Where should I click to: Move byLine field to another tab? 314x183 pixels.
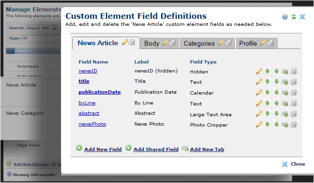(x=285, y=103)
